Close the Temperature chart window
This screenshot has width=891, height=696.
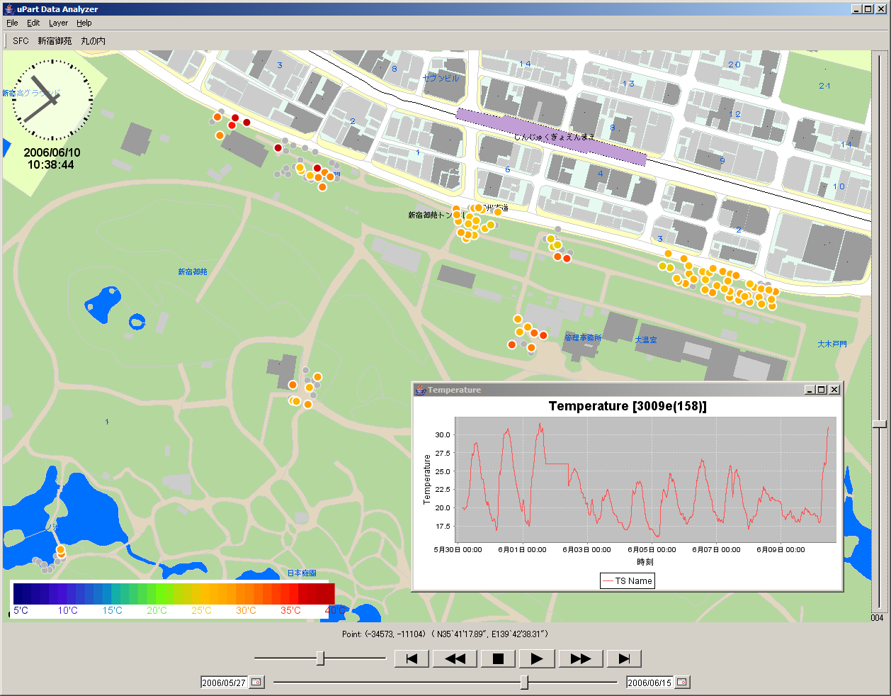point(834,390)
